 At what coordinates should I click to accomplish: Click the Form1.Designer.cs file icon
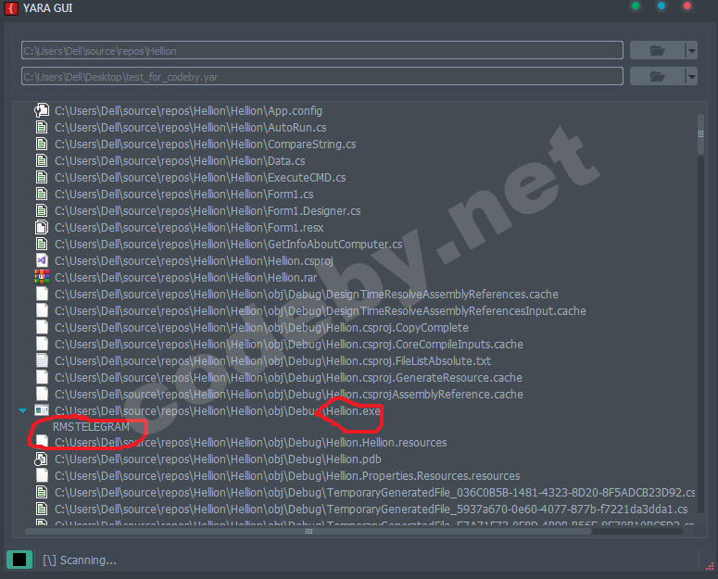coord(42,211)
